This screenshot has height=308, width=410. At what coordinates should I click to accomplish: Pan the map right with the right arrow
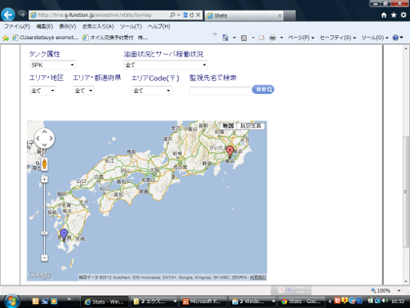tap(51, 138)
